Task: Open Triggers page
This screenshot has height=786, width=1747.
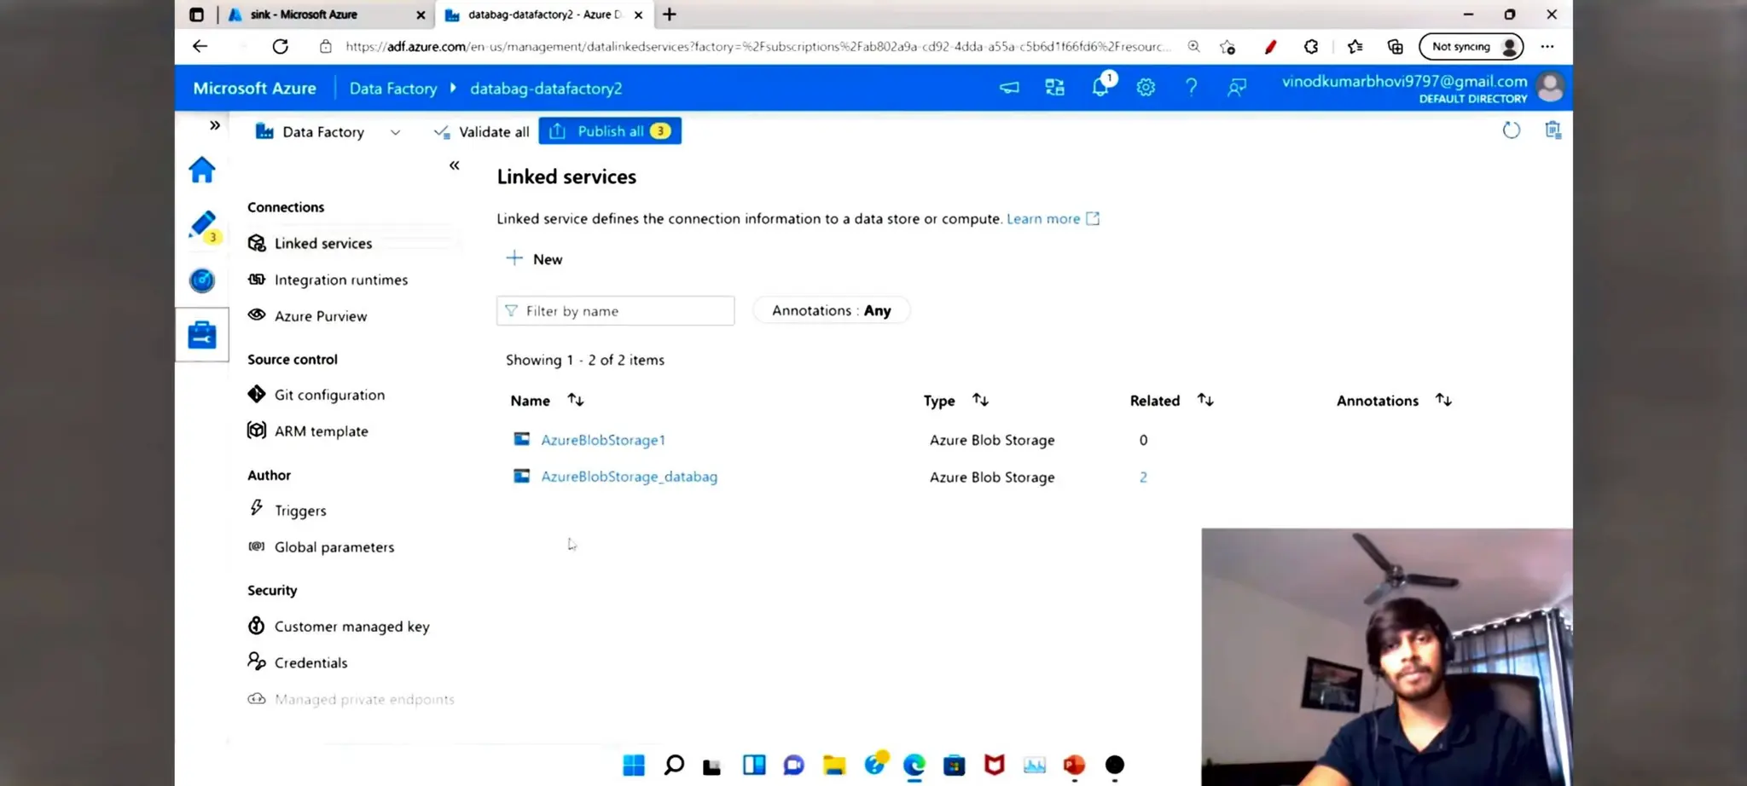Action: coord(300,511)
